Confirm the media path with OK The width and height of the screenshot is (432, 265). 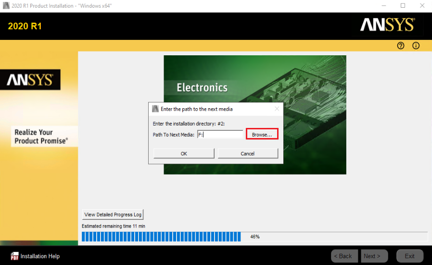point(184,153)
